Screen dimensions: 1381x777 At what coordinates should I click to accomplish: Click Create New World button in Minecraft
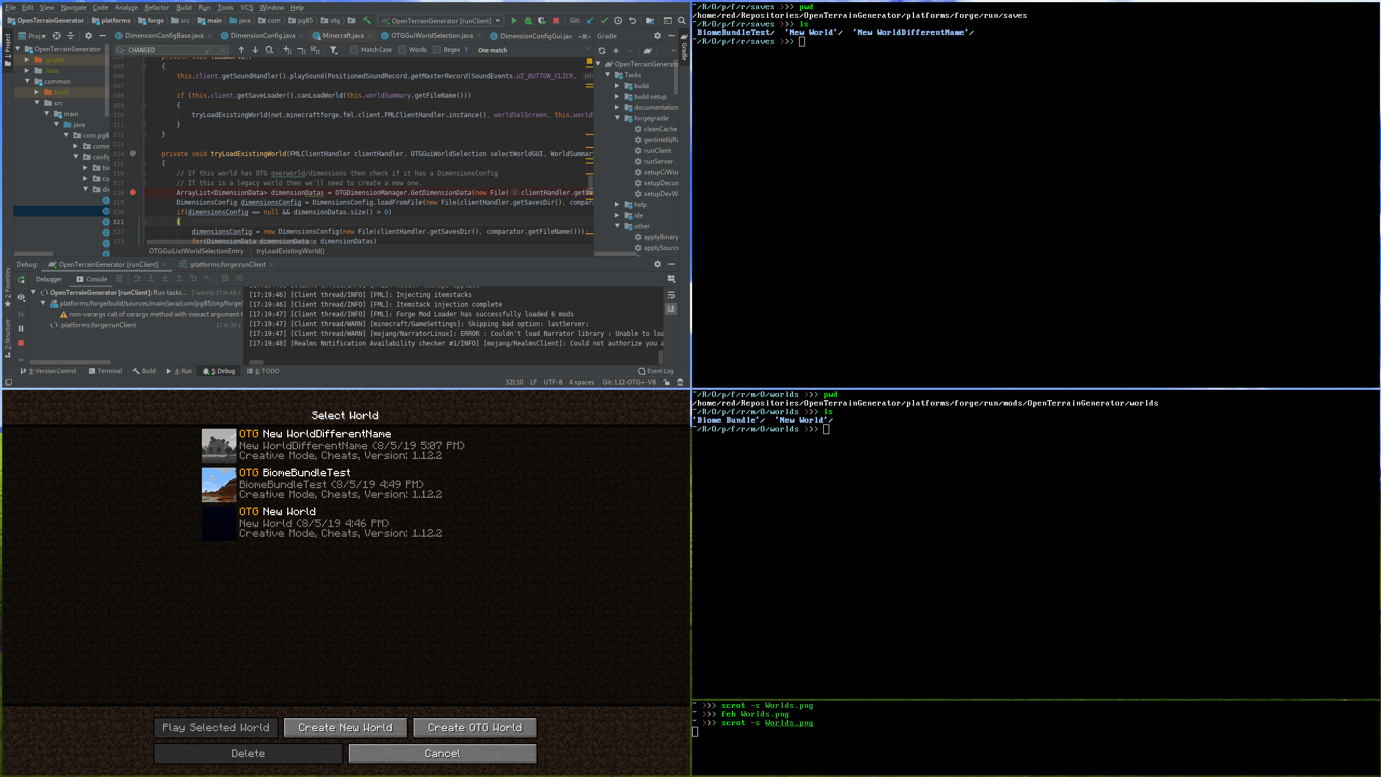(346, 727)
